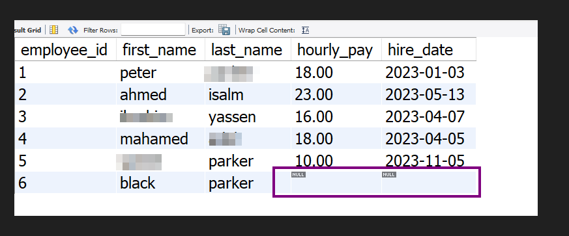This screenshot has width=569, height=236.
Task: Toggle wrap cell content icon
Action: point(305,31)
